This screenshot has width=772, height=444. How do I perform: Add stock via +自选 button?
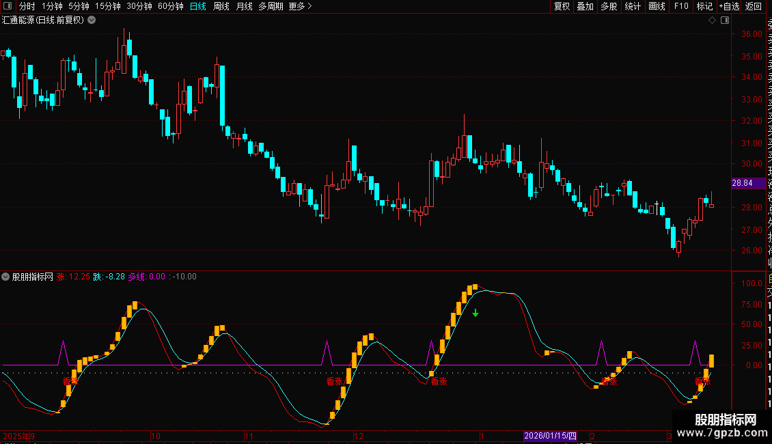[x=729, y=6]
